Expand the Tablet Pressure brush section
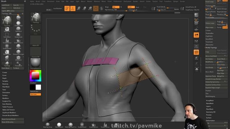The height and width of the screenshot is (129, 230). pyautogui.click(x=8, y=107)
